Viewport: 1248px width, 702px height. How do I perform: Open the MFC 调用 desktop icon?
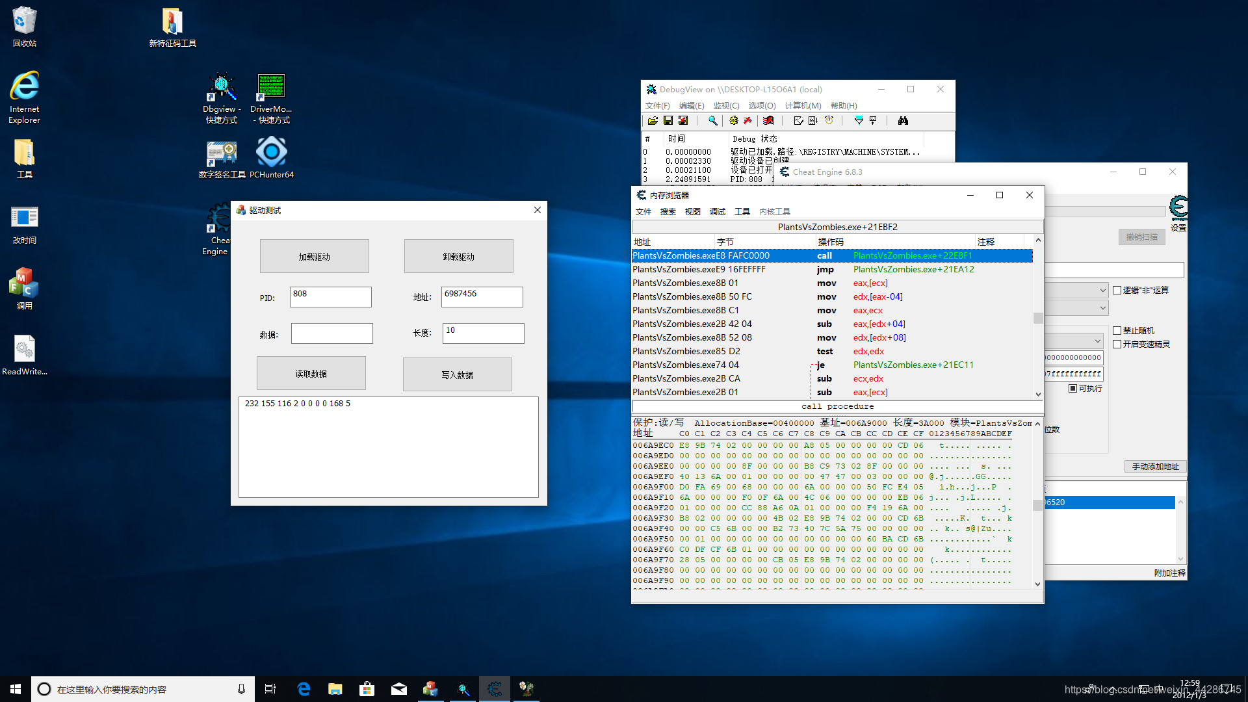[24, 289]
